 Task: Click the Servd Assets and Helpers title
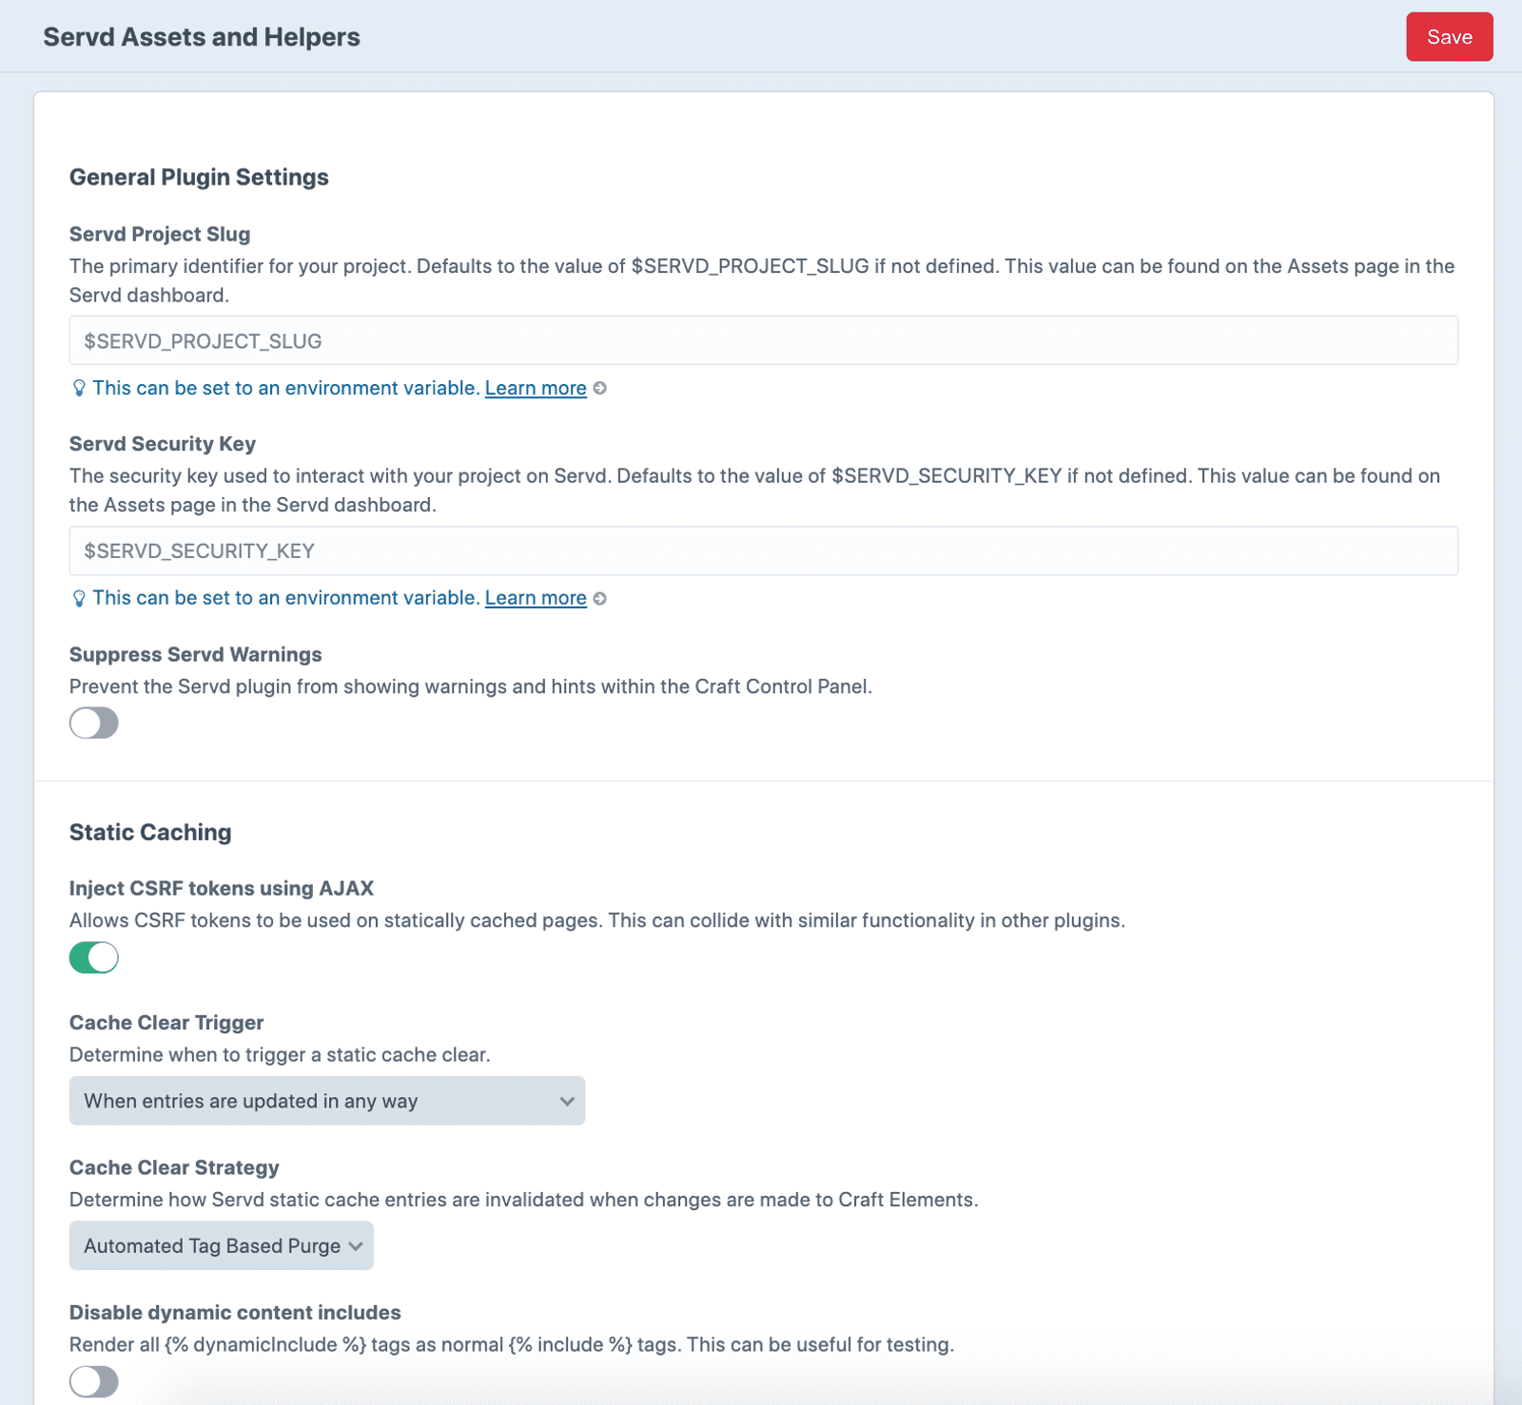[202, 37]
